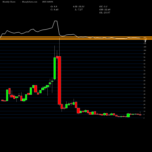Click the 69 price axis label

click(144, 74)
